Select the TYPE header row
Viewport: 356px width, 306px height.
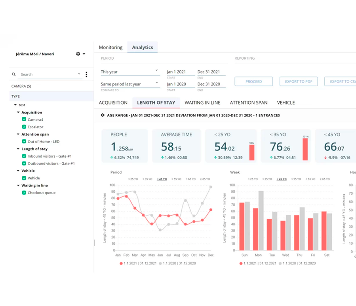point(51,96)
